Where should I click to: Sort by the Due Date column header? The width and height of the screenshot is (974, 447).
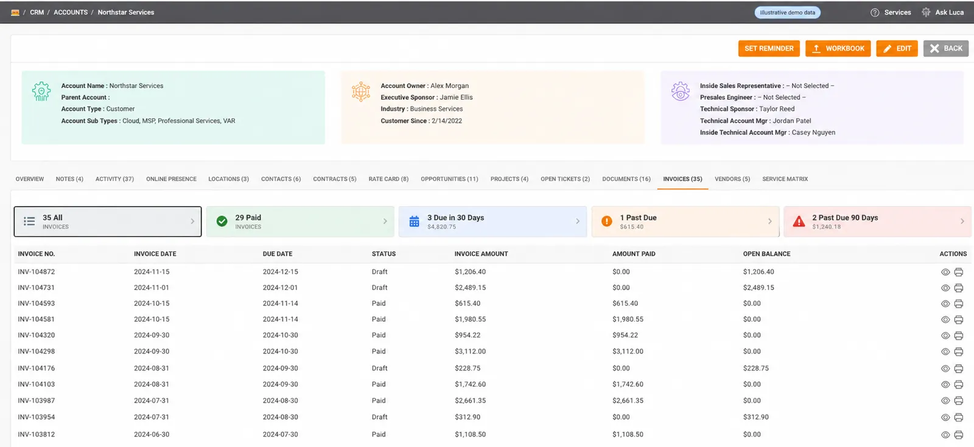[x=278, y=254]
